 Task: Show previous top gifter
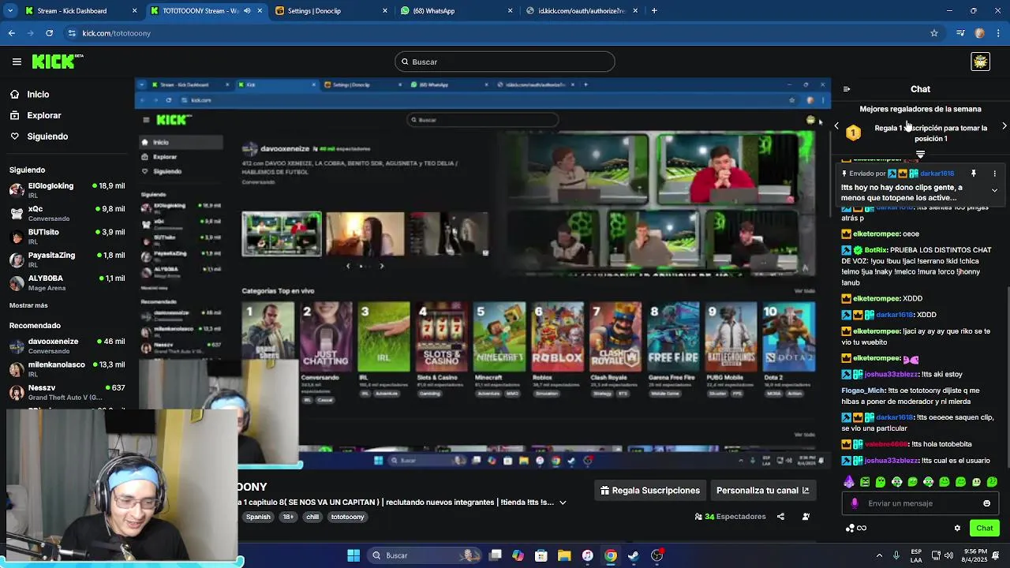[x=836, y=126]
